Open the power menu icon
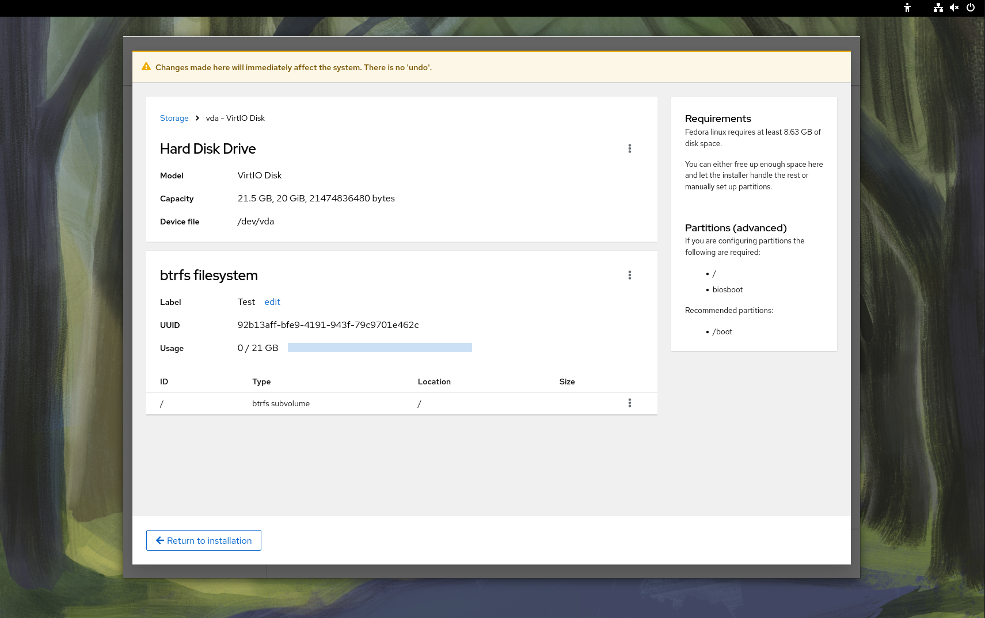This screenshot has height=618, width=985. tap(971, 7)
